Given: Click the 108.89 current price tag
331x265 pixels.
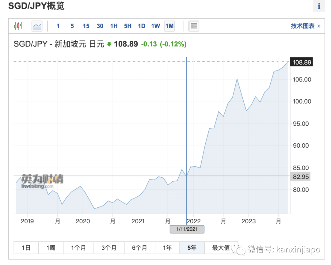Looking at the screenshot, I should click(x=302, y=62).
